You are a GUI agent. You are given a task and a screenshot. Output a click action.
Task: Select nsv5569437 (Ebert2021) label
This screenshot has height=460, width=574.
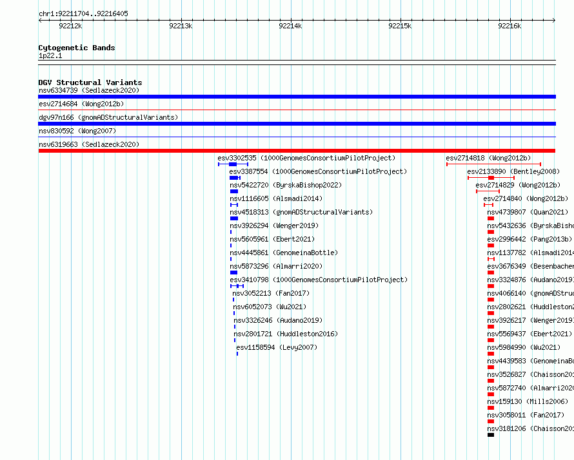(x=529, y=334)
